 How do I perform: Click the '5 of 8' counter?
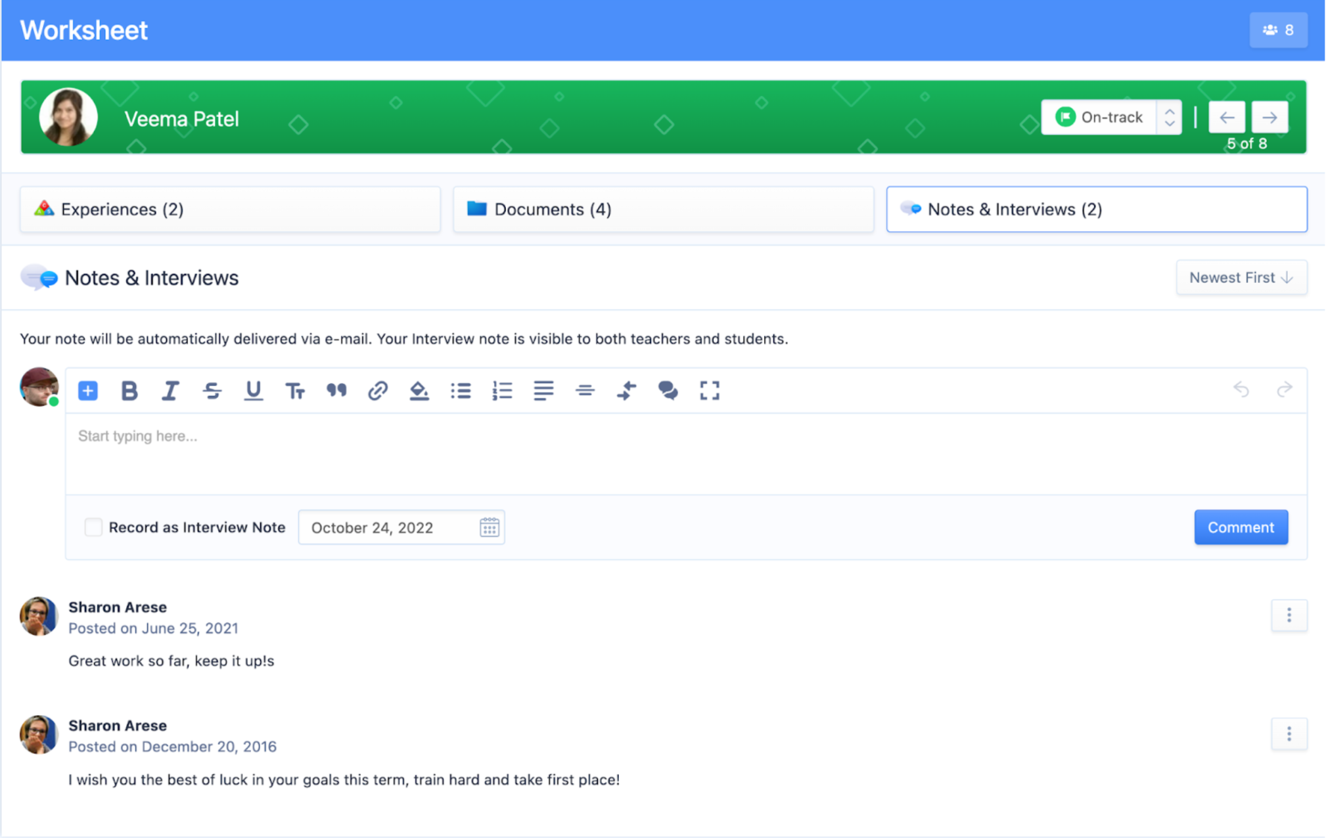pyautogui.click(x=1246, y=143)
